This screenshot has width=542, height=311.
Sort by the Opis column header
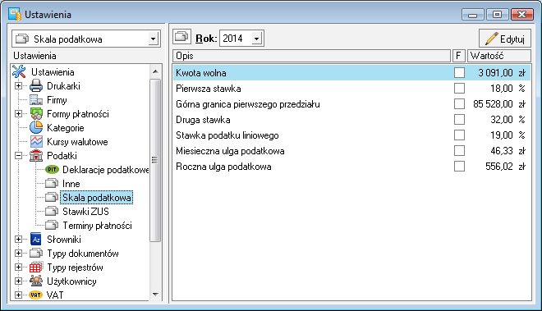tap(312, 56)
